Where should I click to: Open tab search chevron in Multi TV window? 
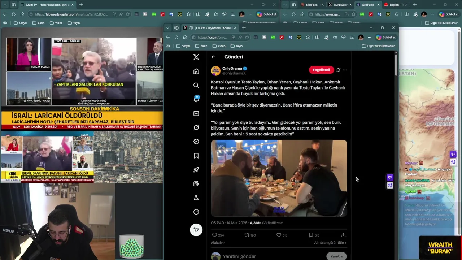4,5
